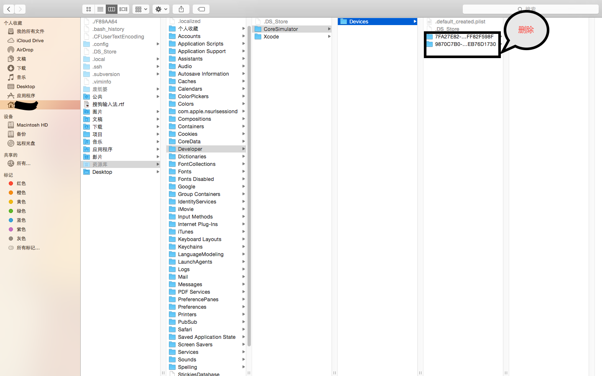Open 应用程序 in the sidebar
This screenshot has height=376, width=602.
coord(40,96)
